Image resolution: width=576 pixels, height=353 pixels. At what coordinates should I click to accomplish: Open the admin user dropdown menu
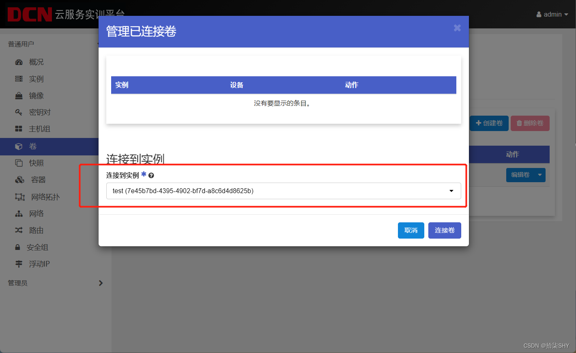552,14
